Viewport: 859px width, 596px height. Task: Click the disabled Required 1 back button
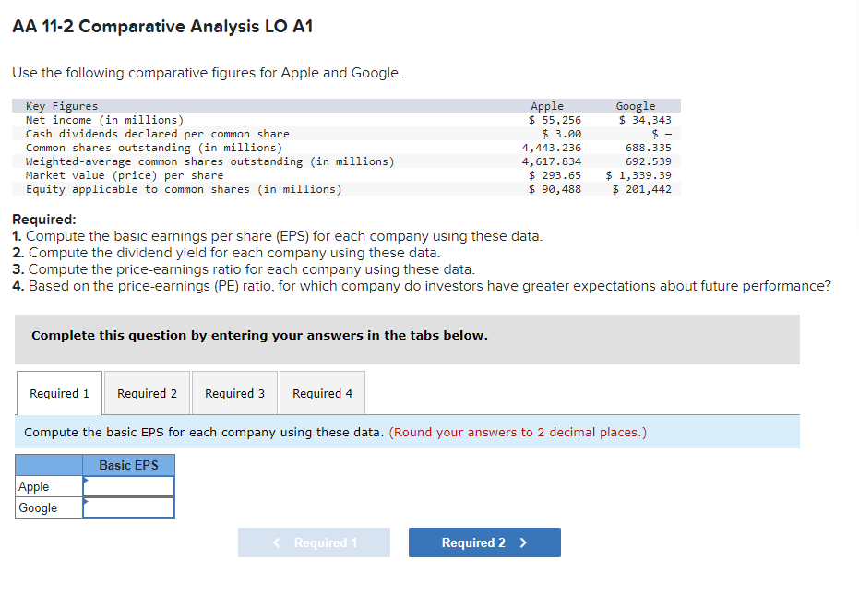(314, 542)
